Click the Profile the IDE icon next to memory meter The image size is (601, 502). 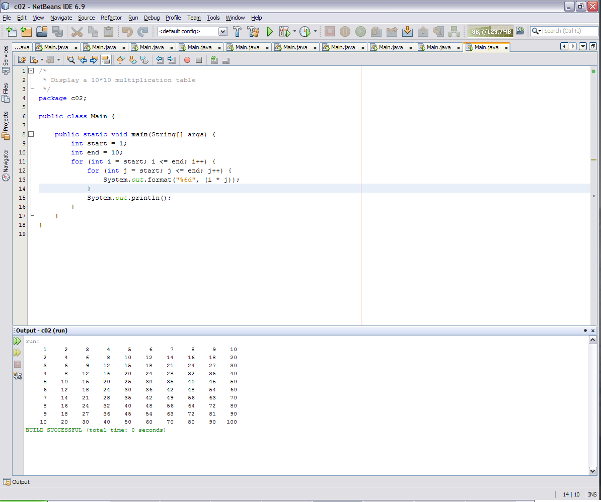click(520, 31)
